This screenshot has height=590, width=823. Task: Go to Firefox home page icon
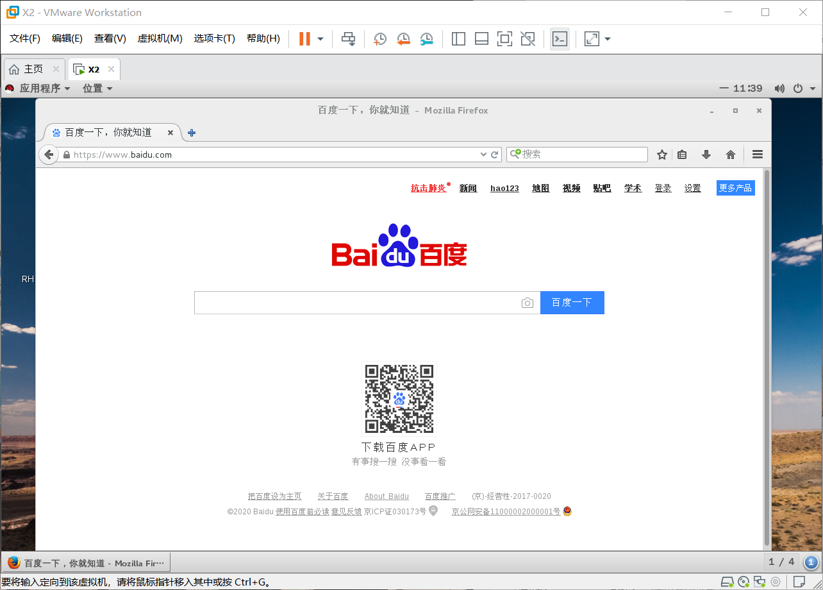pos(730,155)
